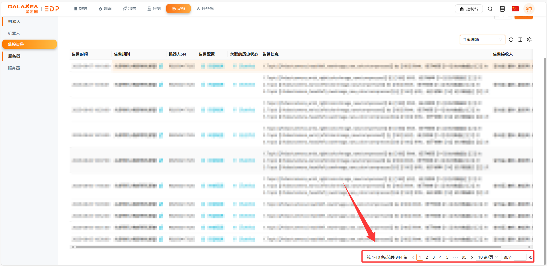Click the 控制台 console button
Image resolution: width=547 pixels, height=266 pixels.
(469, 9)
